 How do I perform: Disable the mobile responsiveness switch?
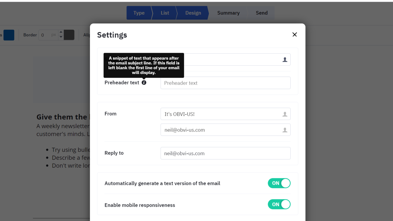[279, 204]
